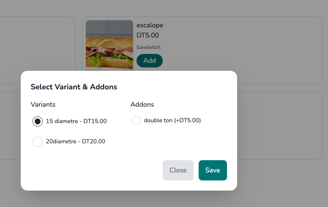Dismiss the dialog with the Close button
This screenshot has width=328, height=207.
(178, 170)
